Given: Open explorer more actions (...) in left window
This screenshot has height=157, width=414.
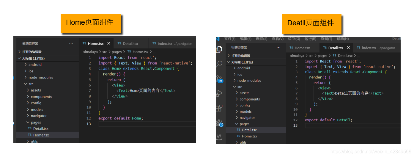Looking at the screenshot, I should pyautogui.click(x=71, y=43).
